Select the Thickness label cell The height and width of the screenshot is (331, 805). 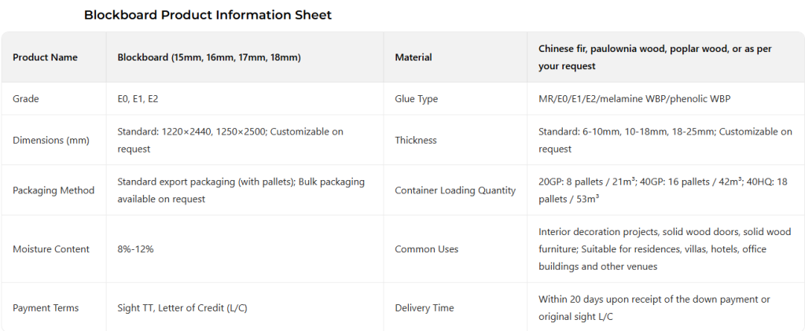[x=416, y=140]
